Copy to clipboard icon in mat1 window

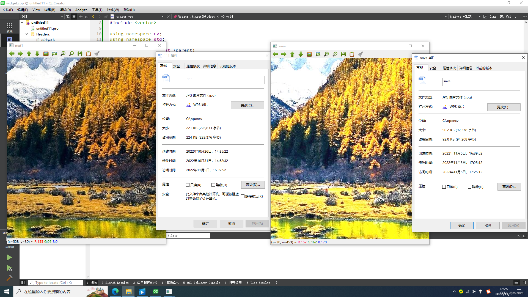click(89, 54)
